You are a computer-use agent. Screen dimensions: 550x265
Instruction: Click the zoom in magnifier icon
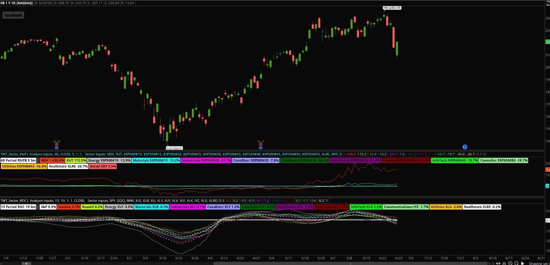[510, 263]
